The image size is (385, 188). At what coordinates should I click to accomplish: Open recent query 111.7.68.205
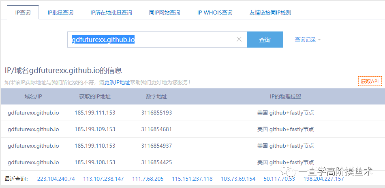[148, 179]
